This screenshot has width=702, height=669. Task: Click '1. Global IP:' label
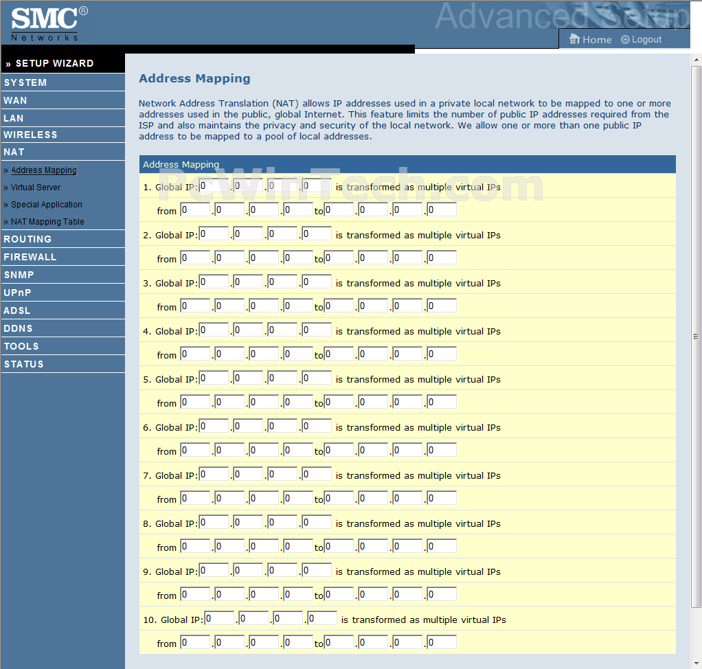[170, 188]
